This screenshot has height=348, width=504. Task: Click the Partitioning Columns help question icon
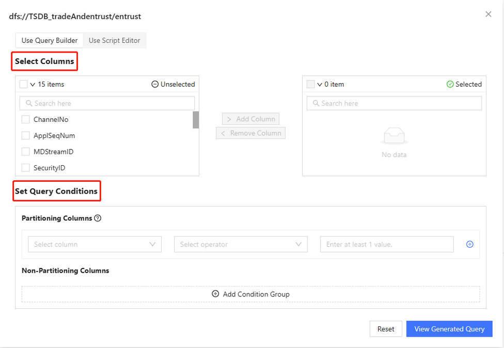[98, 218]
